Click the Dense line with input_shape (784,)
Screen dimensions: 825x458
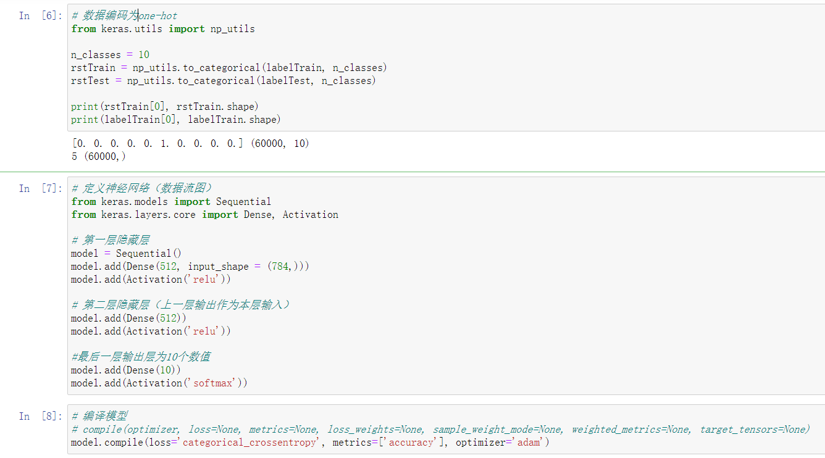point(190,267)
